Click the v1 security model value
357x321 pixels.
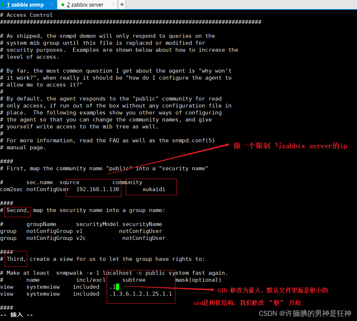79,231
